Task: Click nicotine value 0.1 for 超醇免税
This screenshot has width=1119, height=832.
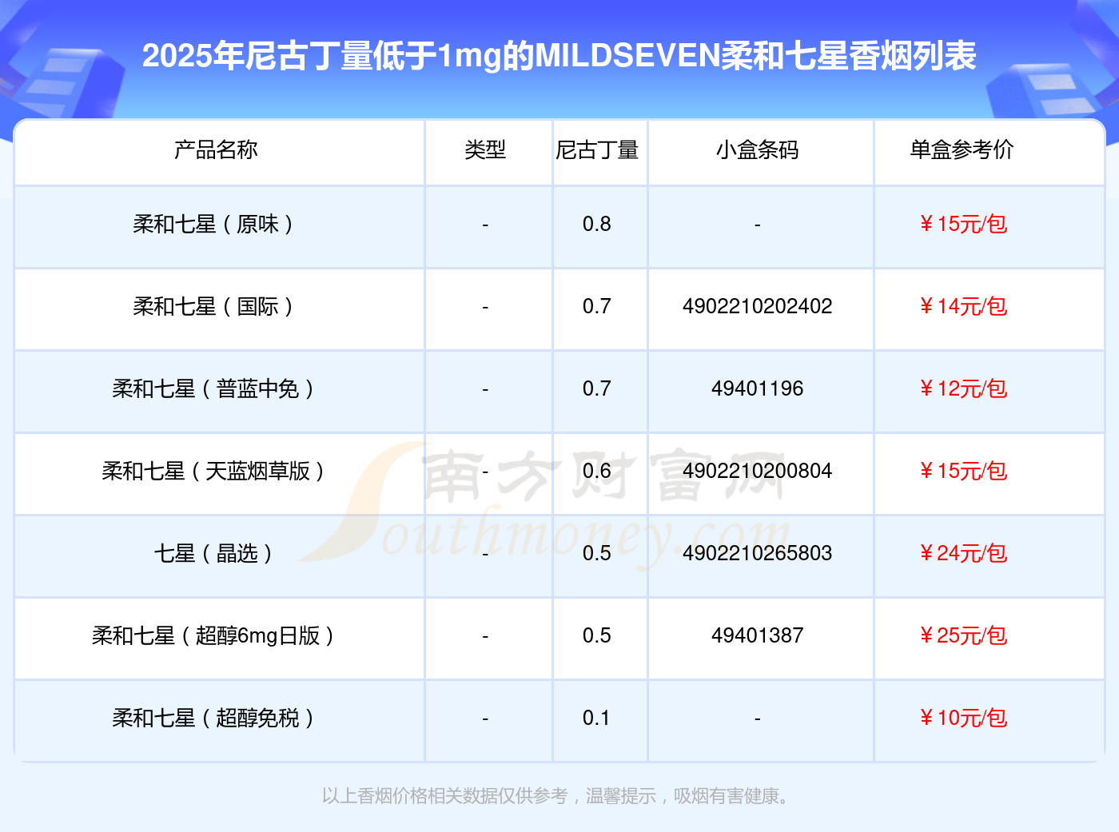Action: click(x=597, y=718)
